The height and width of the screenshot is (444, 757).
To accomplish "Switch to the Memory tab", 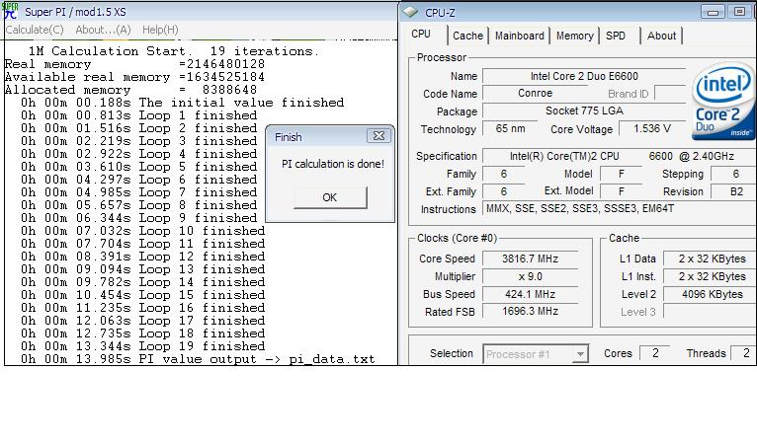I will pos(574,36).
